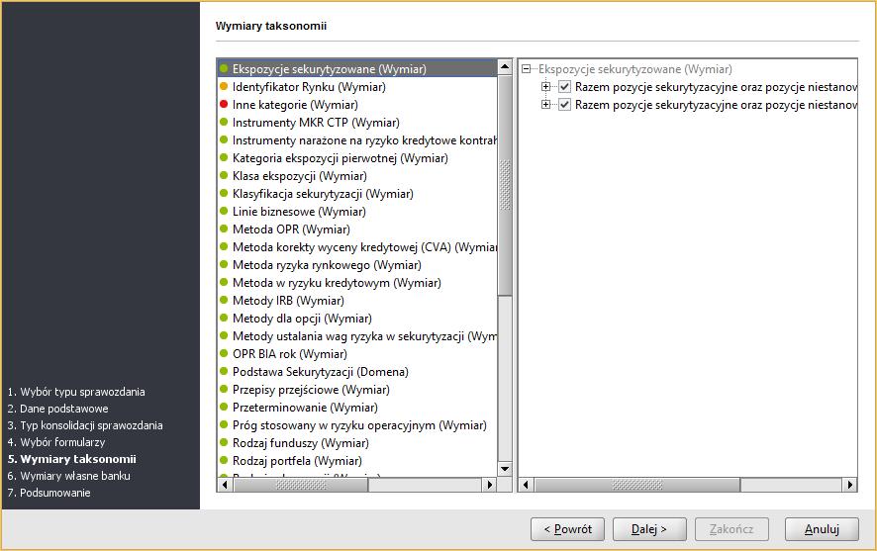Screen dimensions: 877x551
Task: Click green dot next to Rodzaj portfela
Action: tap(224, 460)
